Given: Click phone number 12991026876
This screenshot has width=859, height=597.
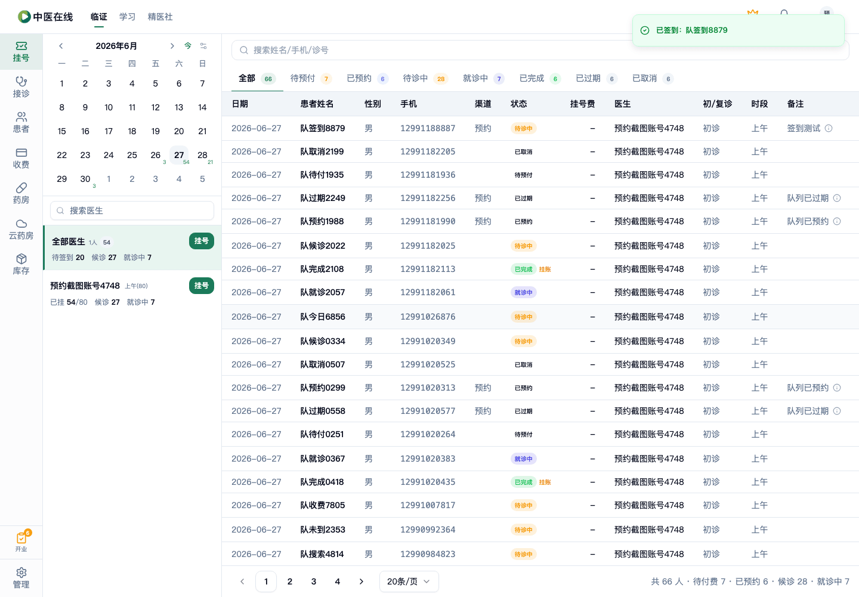Looking at the screenshot, I should pyautogui.click(x=428, y=317).
